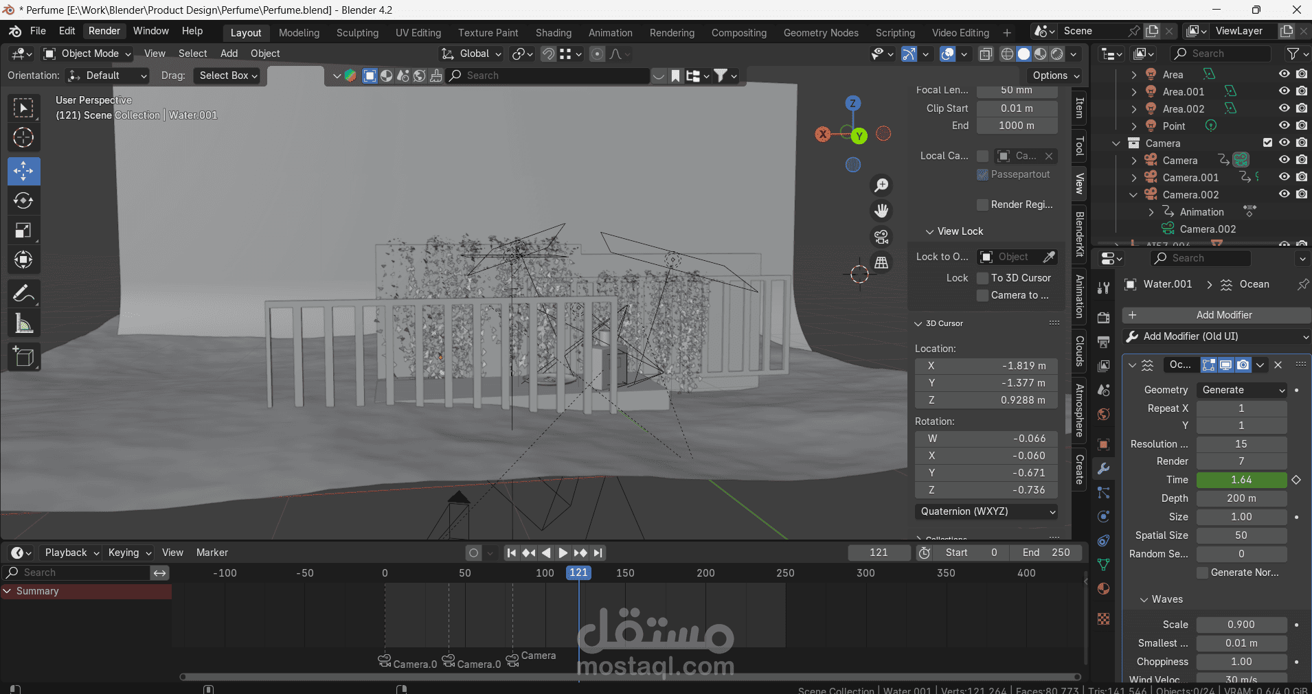The width and height of the screenshot is (1312, 694).
Task: Open the Quaternion (WXYZ) rotation dropdown
Action: point(986,511)
